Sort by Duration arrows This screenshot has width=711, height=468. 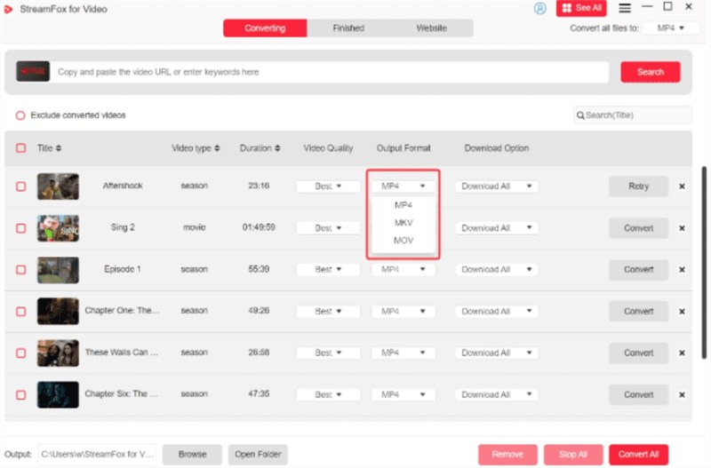coord(277,148)
